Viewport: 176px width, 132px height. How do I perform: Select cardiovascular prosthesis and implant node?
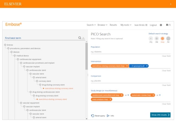pyautogui.click(x=37, y=63)
